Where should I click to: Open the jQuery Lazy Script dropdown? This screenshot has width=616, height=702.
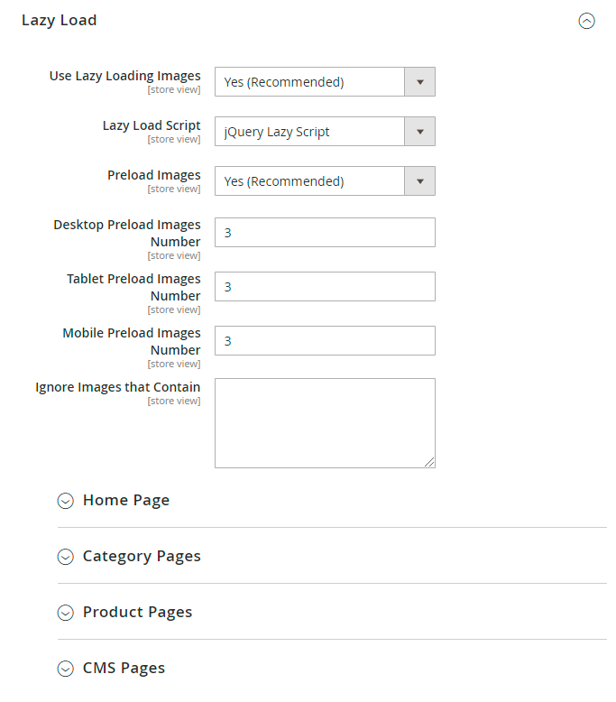309,132
